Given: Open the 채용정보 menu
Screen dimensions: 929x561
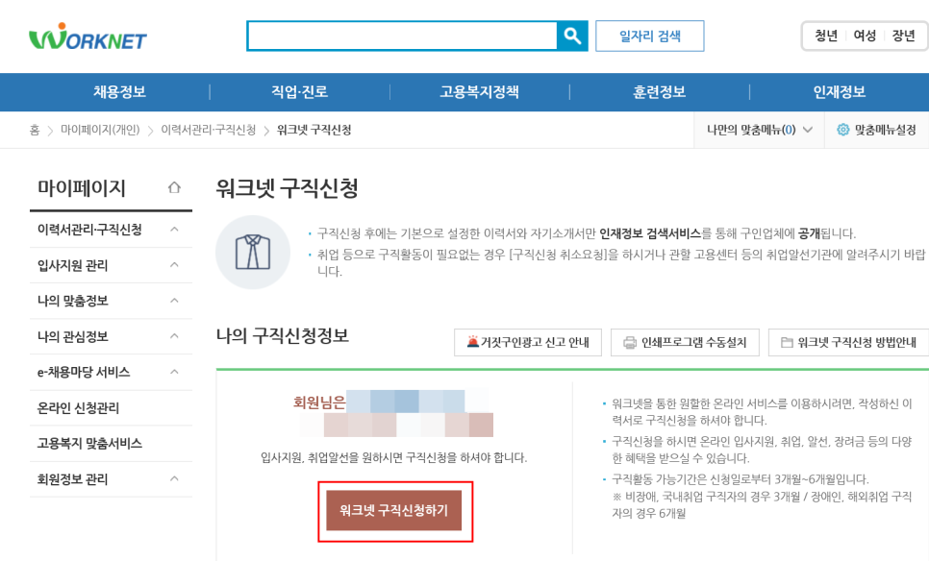Looking at the screenshot, I should (x=119, y=91).
